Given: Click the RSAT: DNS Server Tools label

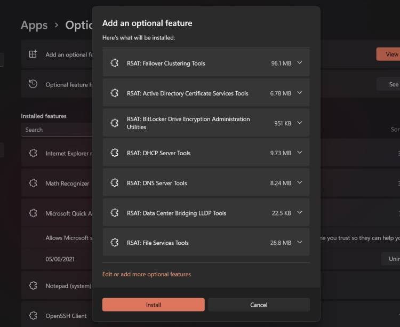Looking at the screenshot, I should [157, 183].
